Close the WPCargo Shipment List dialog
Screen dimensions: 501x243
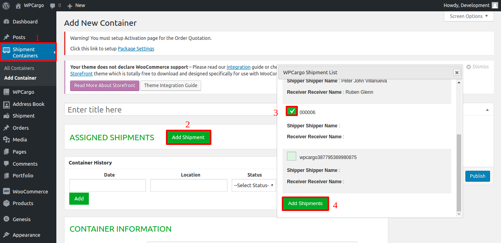(x=456, y=72)
